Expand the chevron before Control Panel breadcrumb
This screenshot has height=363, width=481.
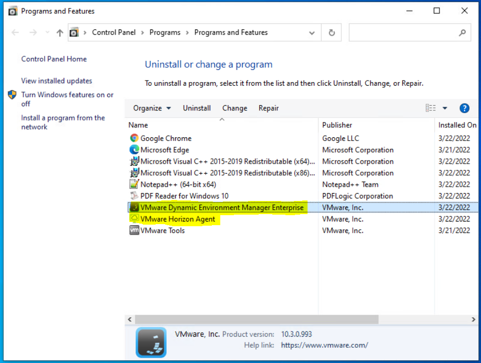tap(85, 33)
